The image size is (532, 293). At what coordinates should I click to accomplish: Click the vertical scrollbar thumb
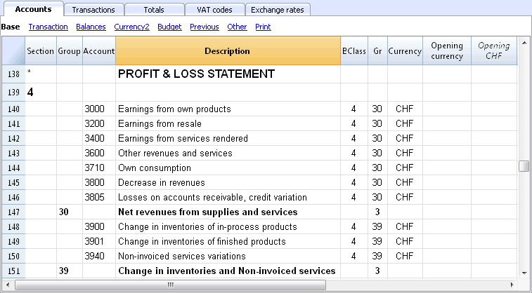pyautogui.click(x=524, y=166)
